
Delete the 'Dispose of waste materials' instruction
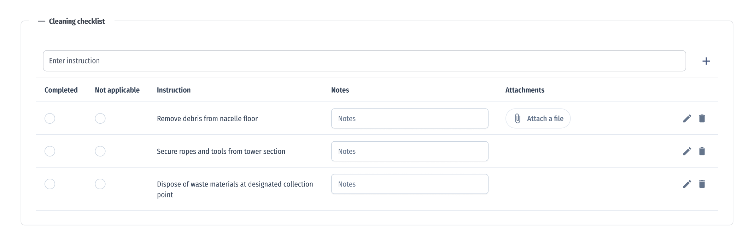pos(702,184)
